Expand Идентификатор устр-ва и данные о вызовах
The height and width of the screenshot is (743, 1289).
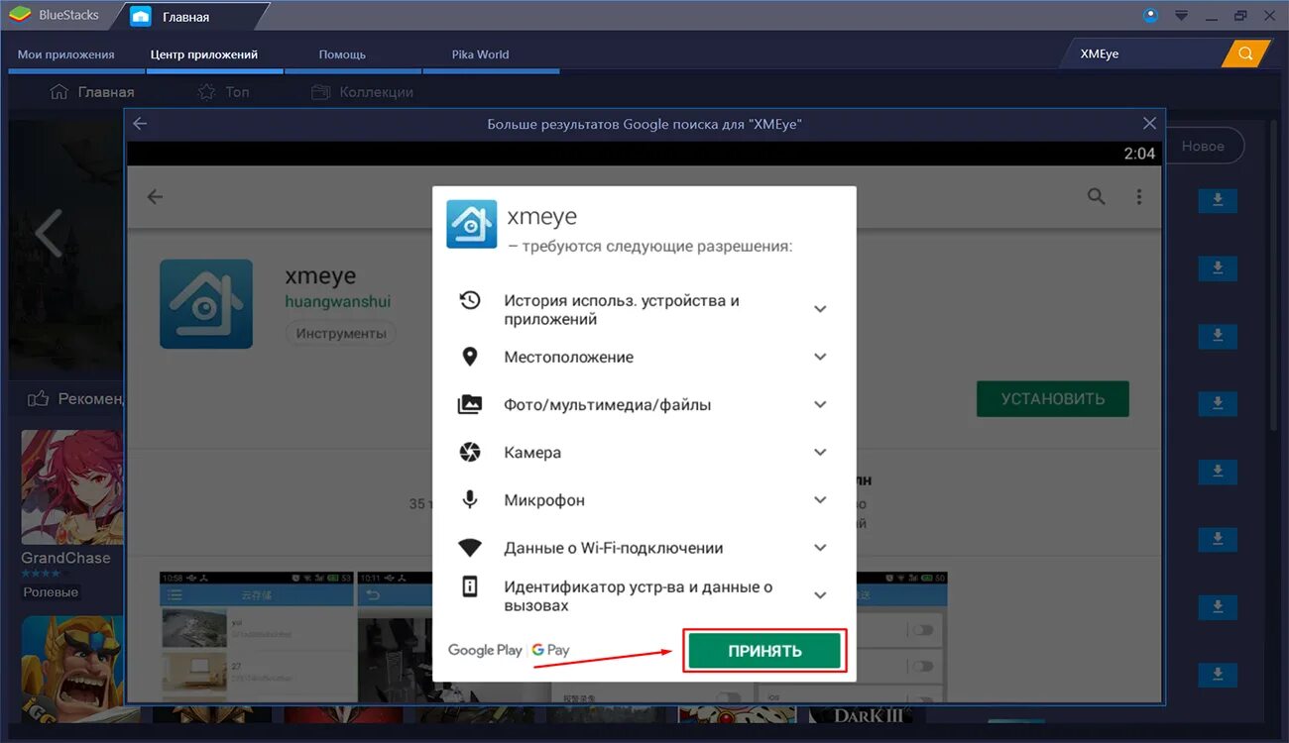[x=820, y=595]
